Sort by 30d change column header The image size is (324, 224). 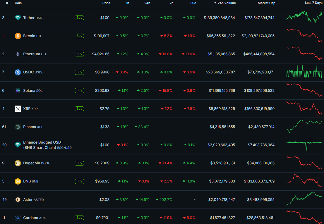(193, 3)
